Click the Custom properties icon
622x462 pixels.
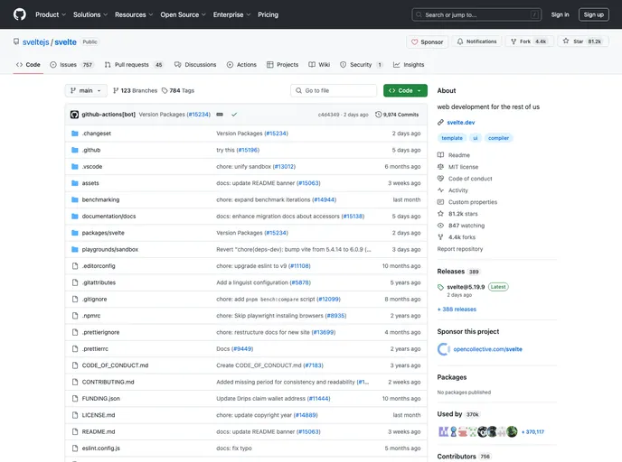pyautogui.click(x=440, y=202)
